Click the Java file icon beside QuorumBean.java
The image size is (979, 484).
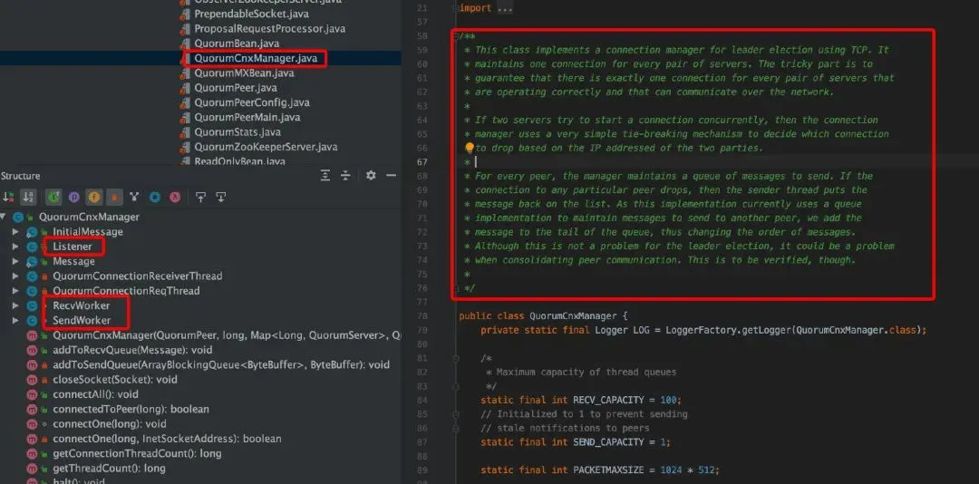tap(184, 44)
